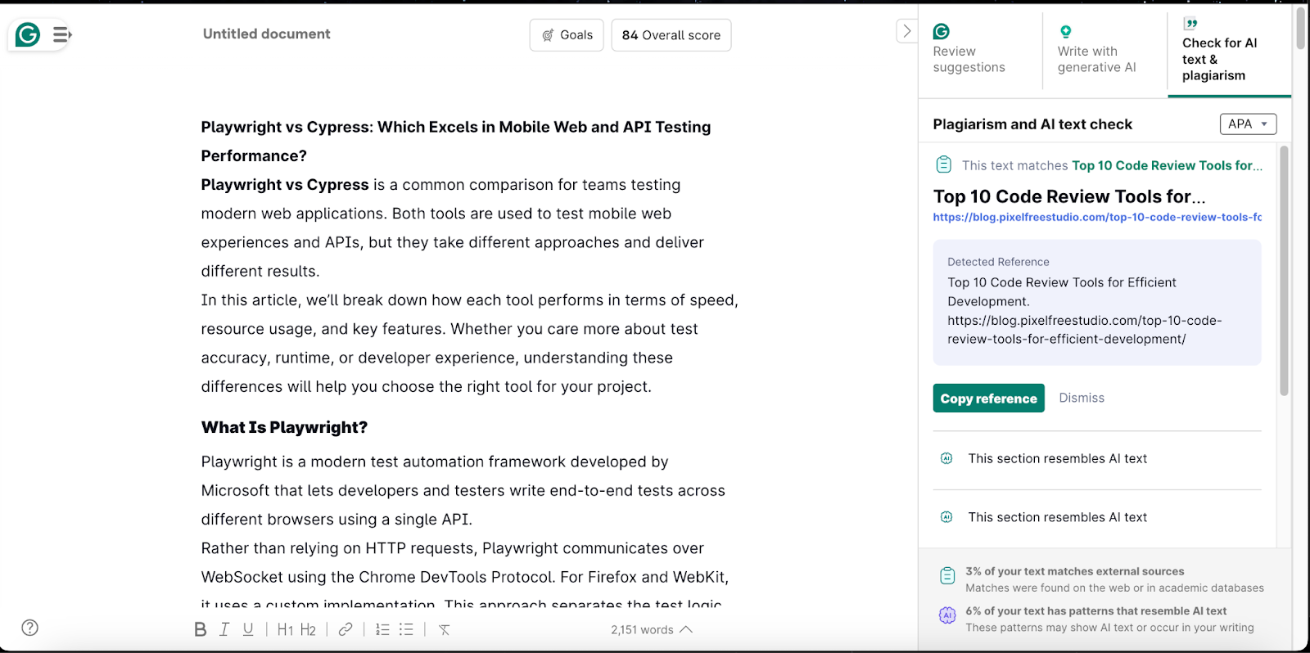Insert a link with the chain icon
Screen dimensions: 1310x653
(x=346, y=629)
